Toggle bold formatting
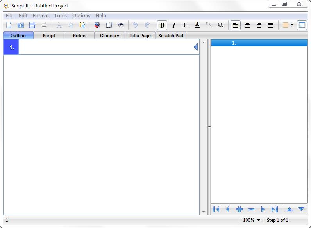Viewport: 311px width, 228px height. pyautogui.click(x=162, y=25)
